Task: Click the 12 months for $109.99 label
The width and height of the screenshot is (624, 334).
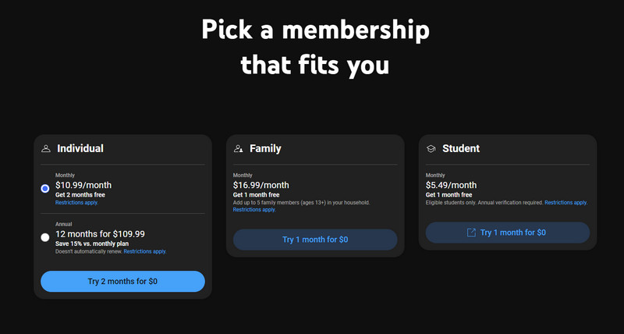Action: click(101, 234)
